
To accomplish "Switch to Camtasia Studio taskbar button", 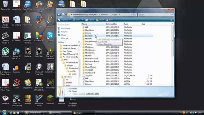I will coord(36,113).
